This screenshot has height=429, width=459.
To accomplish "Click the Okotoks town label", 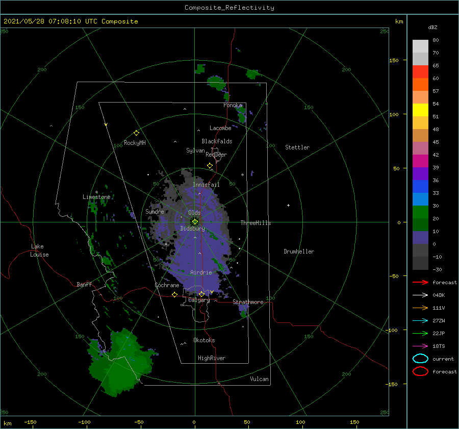I will (204, 340).
